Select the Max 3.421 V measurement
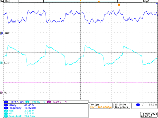 pos(19,111)
